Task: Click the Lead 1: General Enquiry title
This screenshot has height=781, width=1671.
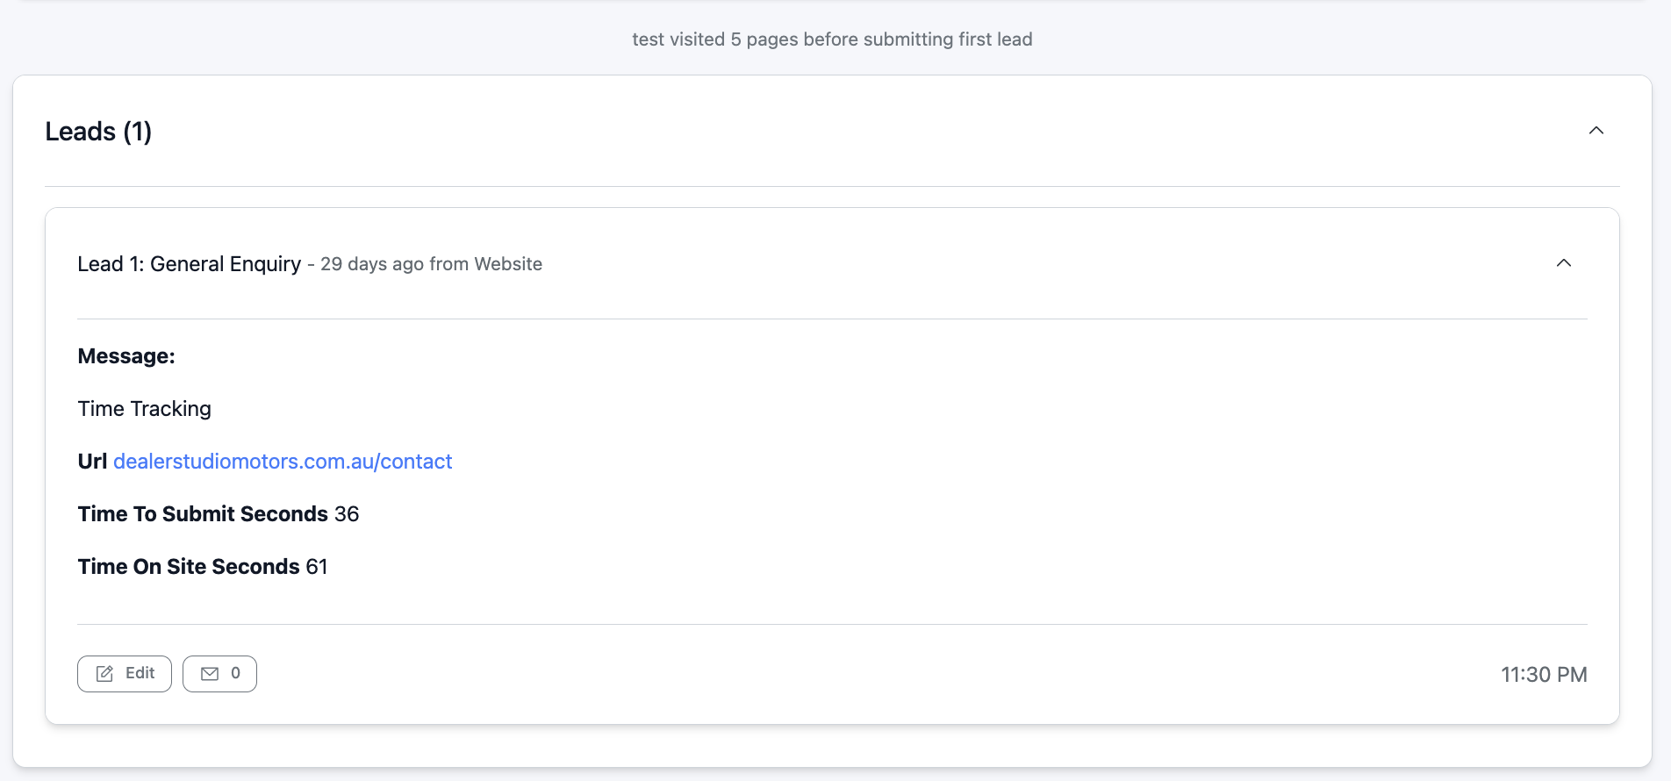Action: (x=189, y=264)
